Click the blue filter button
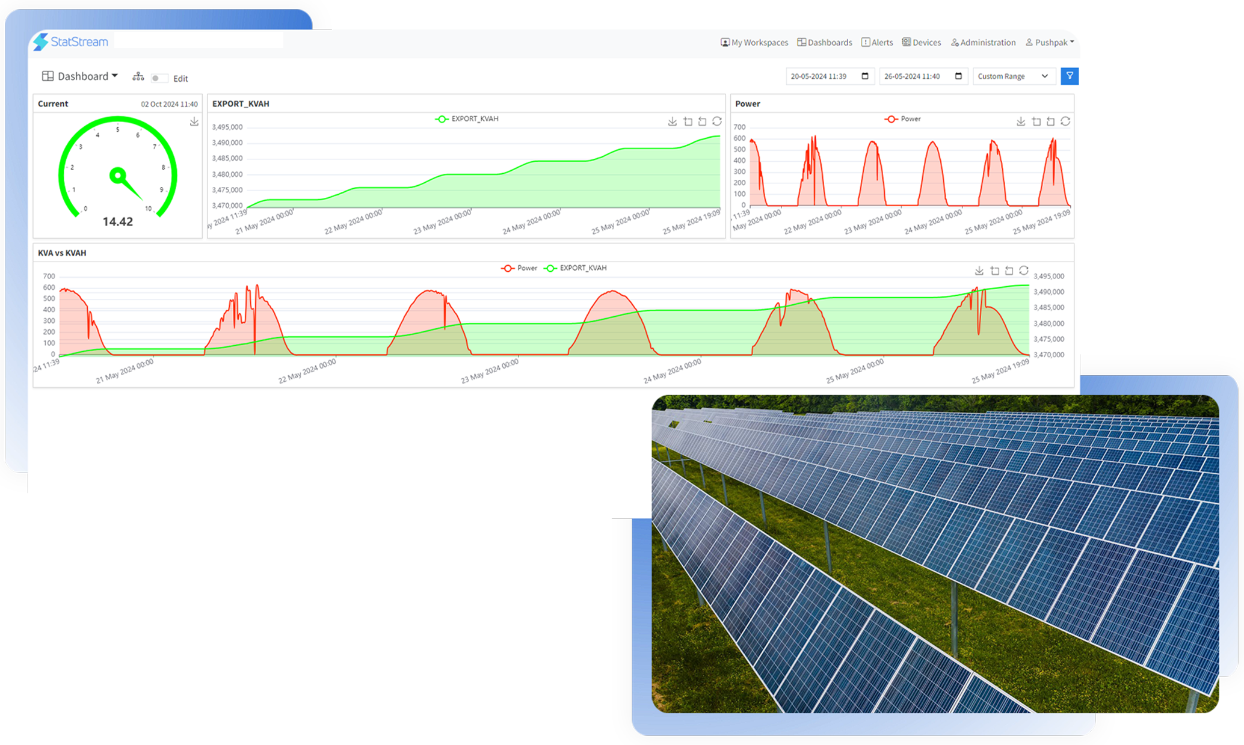Image resolution: width=1244 pixels, height=745 pixels. coord(1069,76)
